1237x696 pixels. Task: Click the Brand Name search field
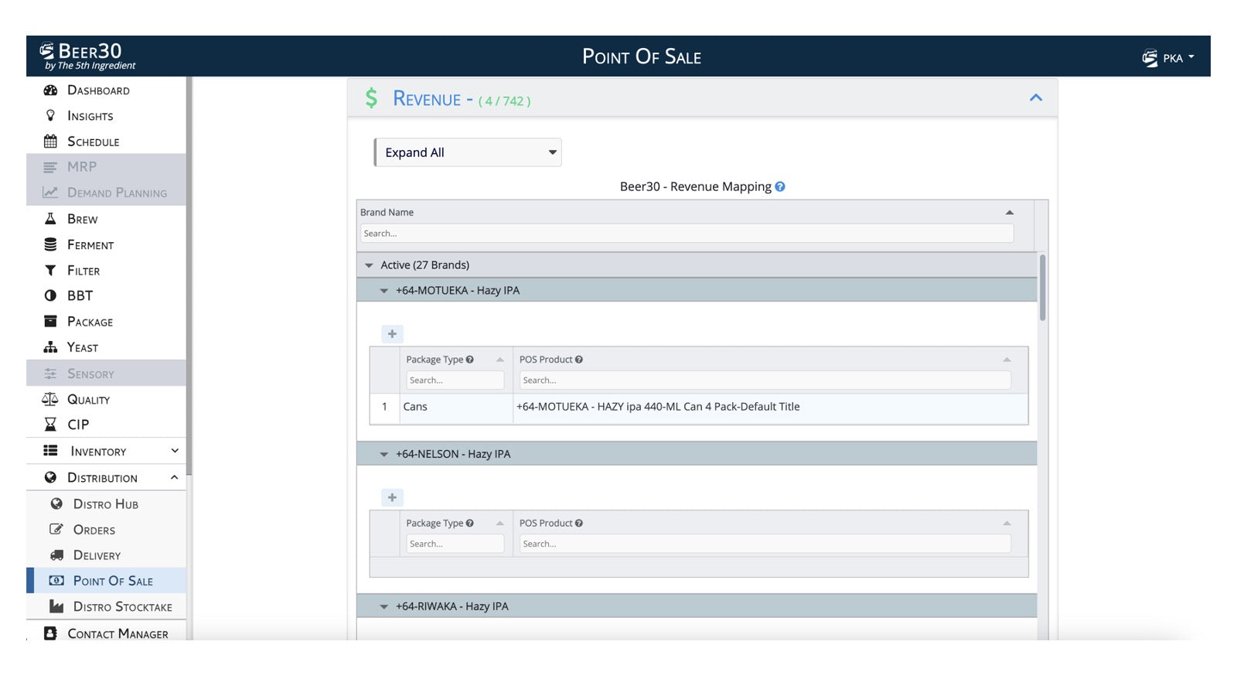click(686, 234)
